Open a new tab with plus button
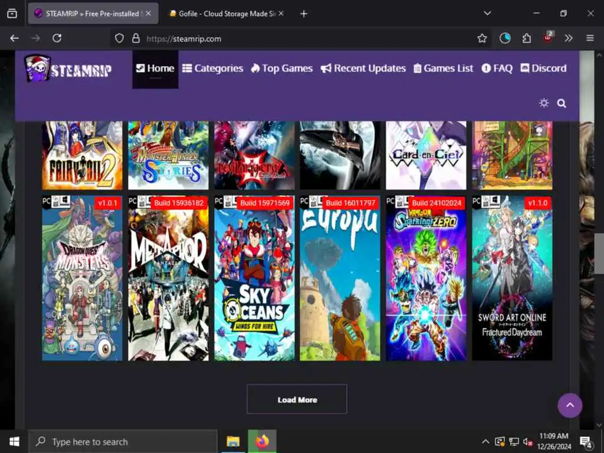Viewport: 604px width, 453px height. click(304, 14)
